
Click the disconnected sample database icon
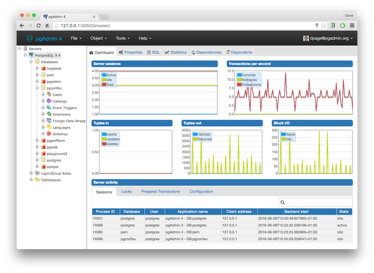coord(43,167)
